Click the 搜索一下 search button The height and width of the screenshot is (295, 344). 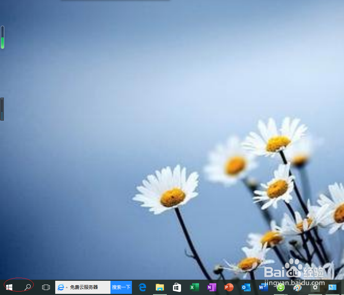point(121,287)
